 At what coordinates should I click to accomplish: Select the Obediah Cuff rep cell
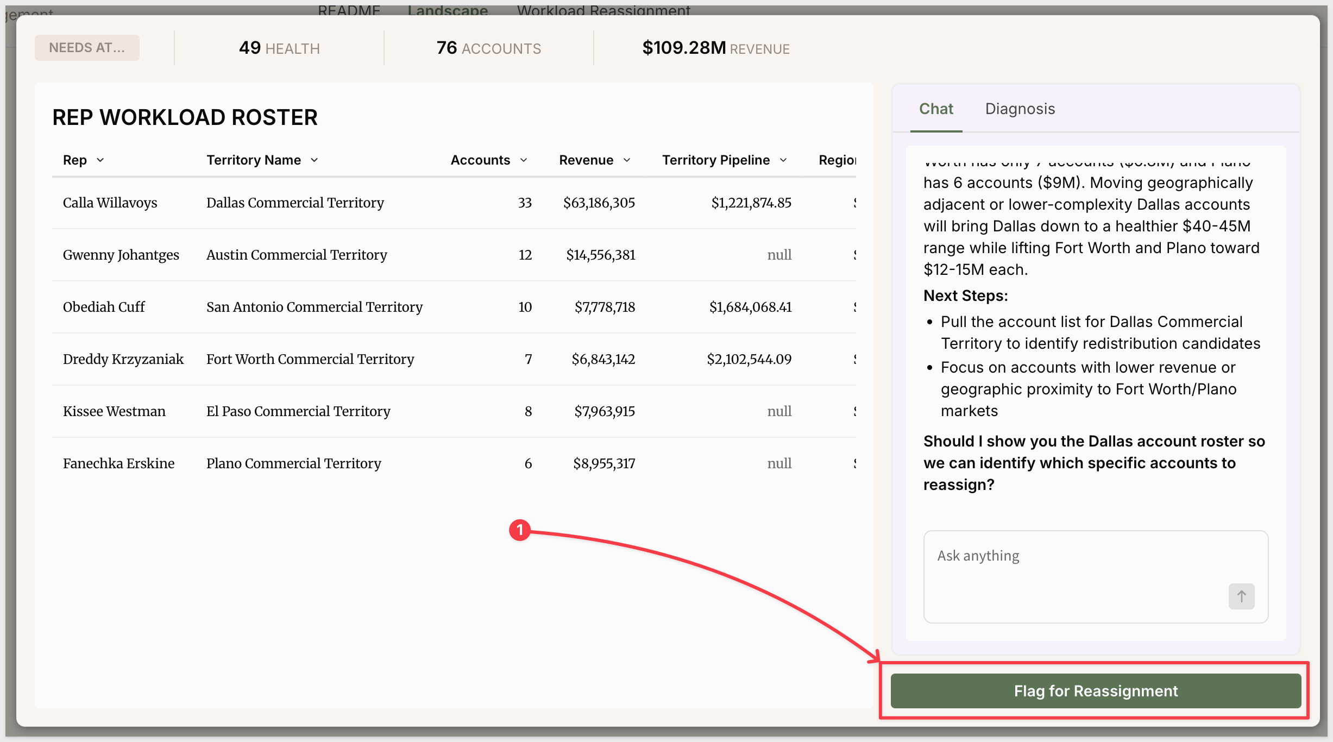point(104,307)
